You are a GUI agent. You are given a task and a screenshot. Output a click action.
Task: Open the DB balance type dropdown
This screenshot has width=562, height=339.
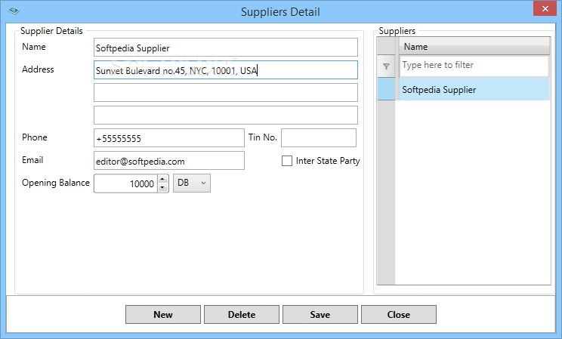pyautogui.click(x=192, y=183)
